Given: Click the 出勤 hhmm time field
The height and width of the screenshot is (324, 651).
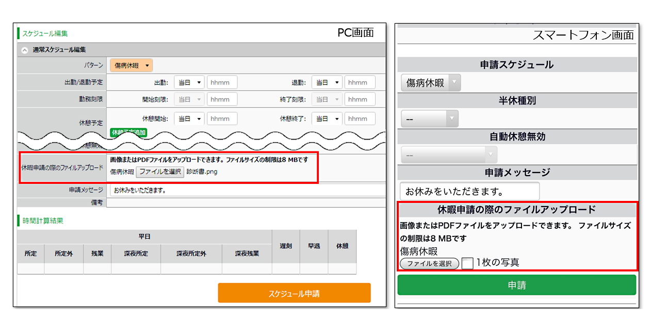Looking at the screenshot, I should [222, 82].
